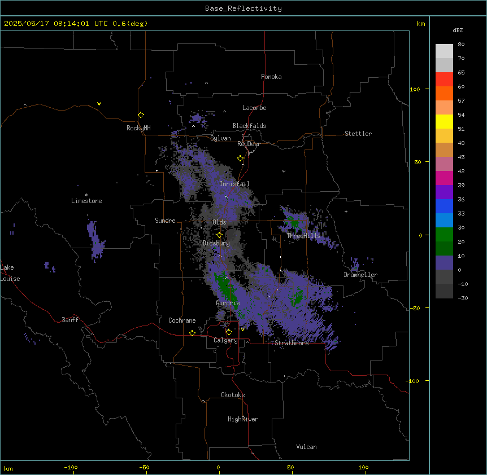Click the ThreeHills label
The image size is (487, 475).
(x=303, y=236)
